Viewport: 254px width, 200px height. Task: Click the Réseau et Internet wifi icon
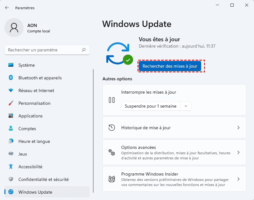click(11, 90)
